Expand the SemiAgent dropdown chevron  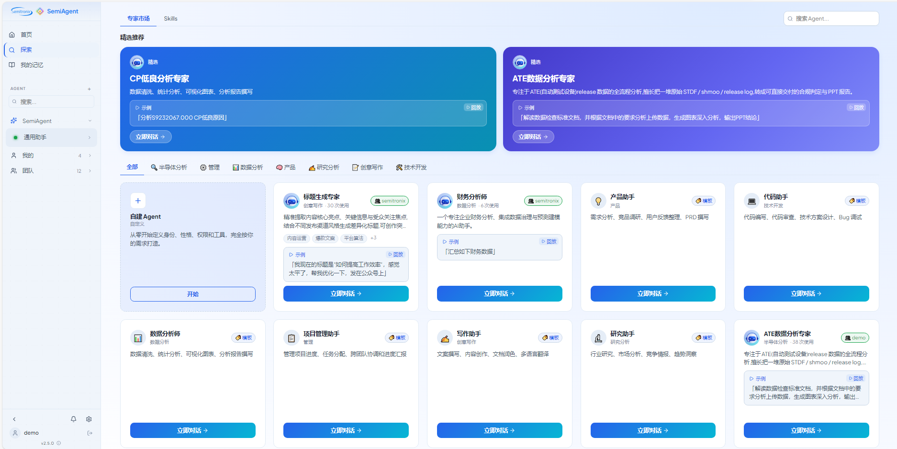[90, 121]
